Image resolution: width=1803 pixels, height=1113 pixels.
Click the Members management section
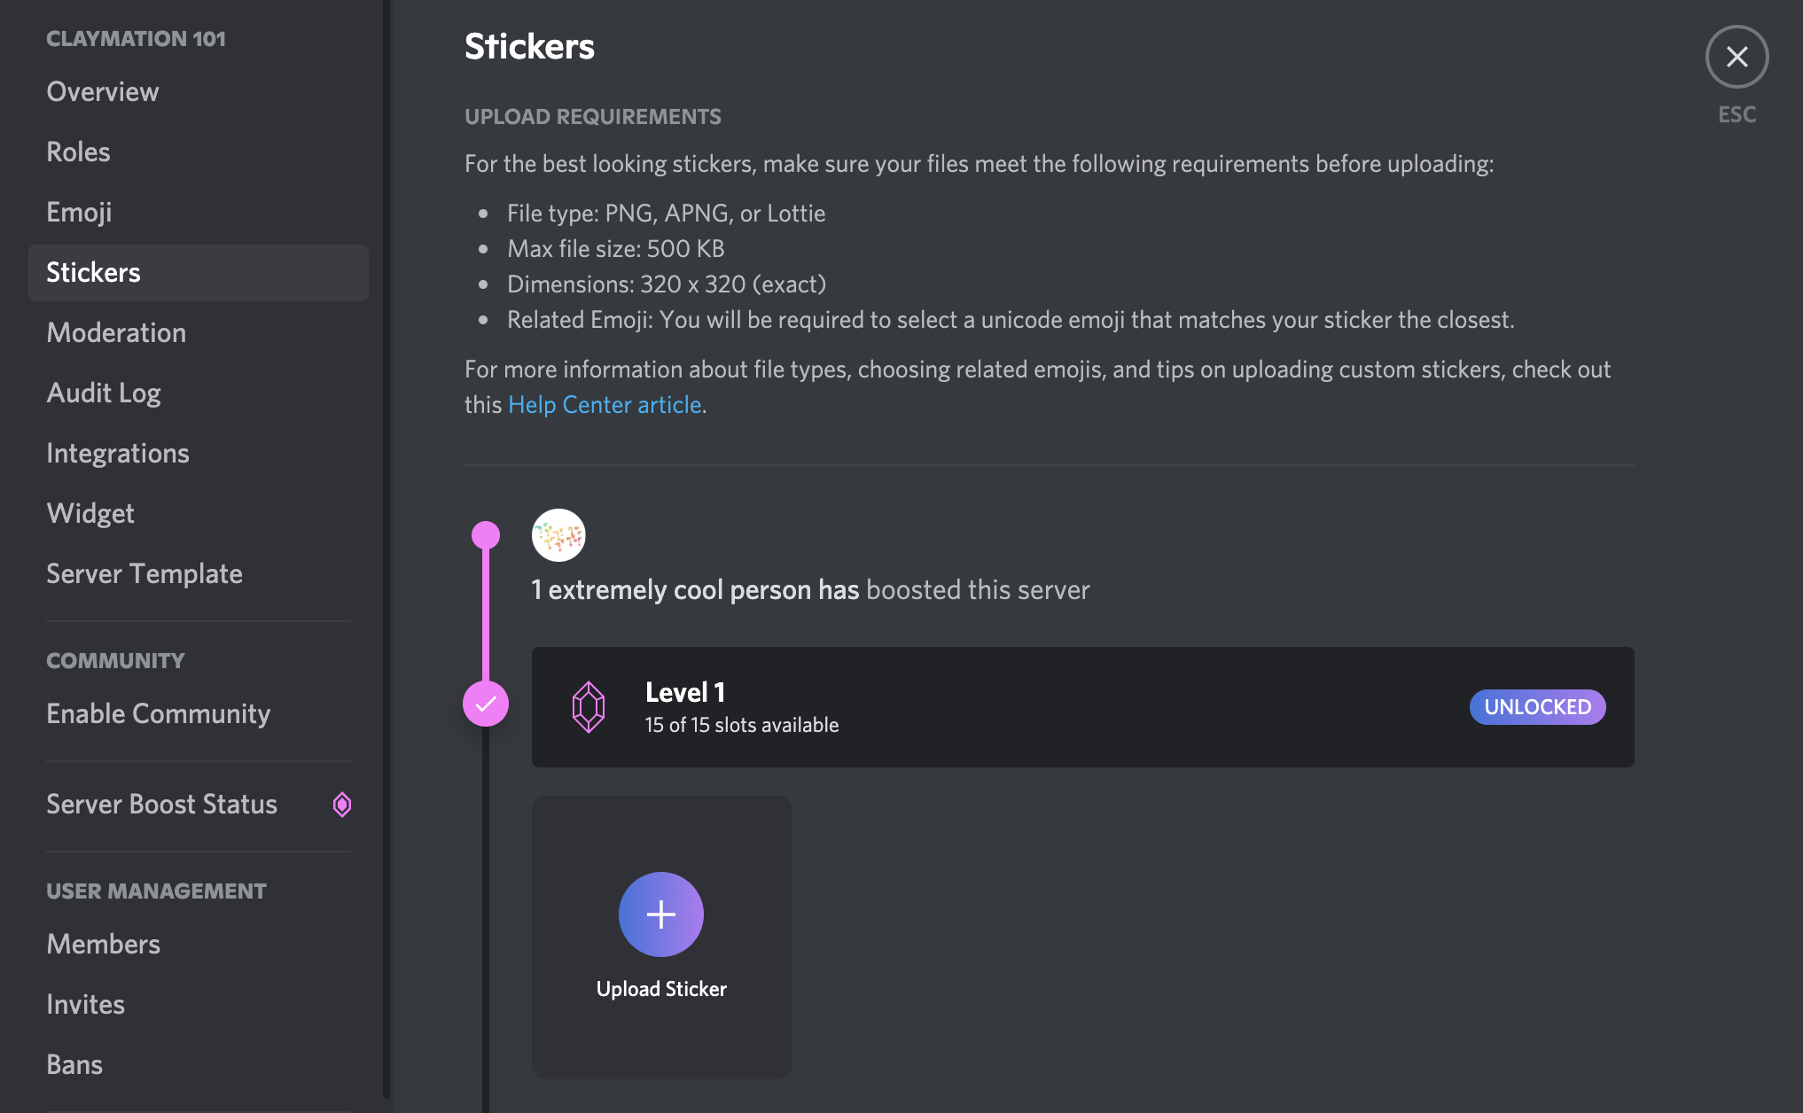click(x=103, y=942)
